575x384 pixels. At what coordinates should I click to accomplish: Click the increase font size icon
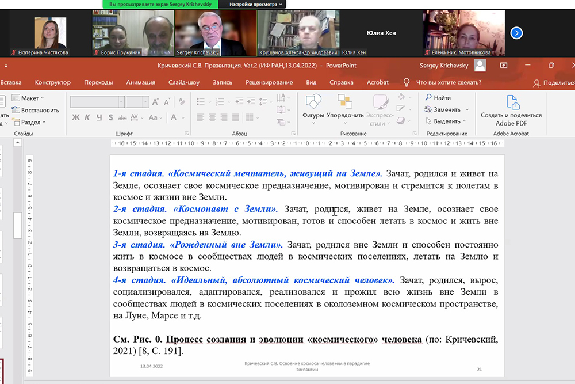tap(156, 102)
